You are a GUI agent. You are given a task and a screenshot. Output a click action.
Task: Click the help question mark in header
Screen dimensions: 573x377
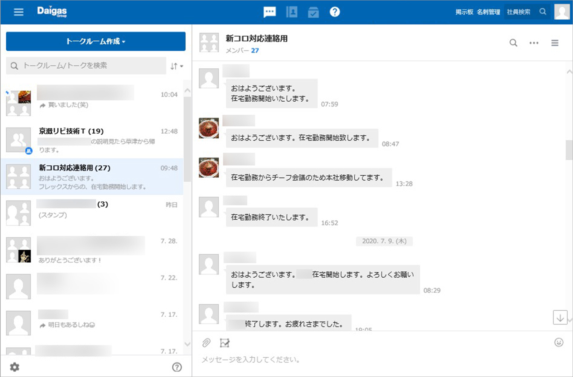coord(335,12)
